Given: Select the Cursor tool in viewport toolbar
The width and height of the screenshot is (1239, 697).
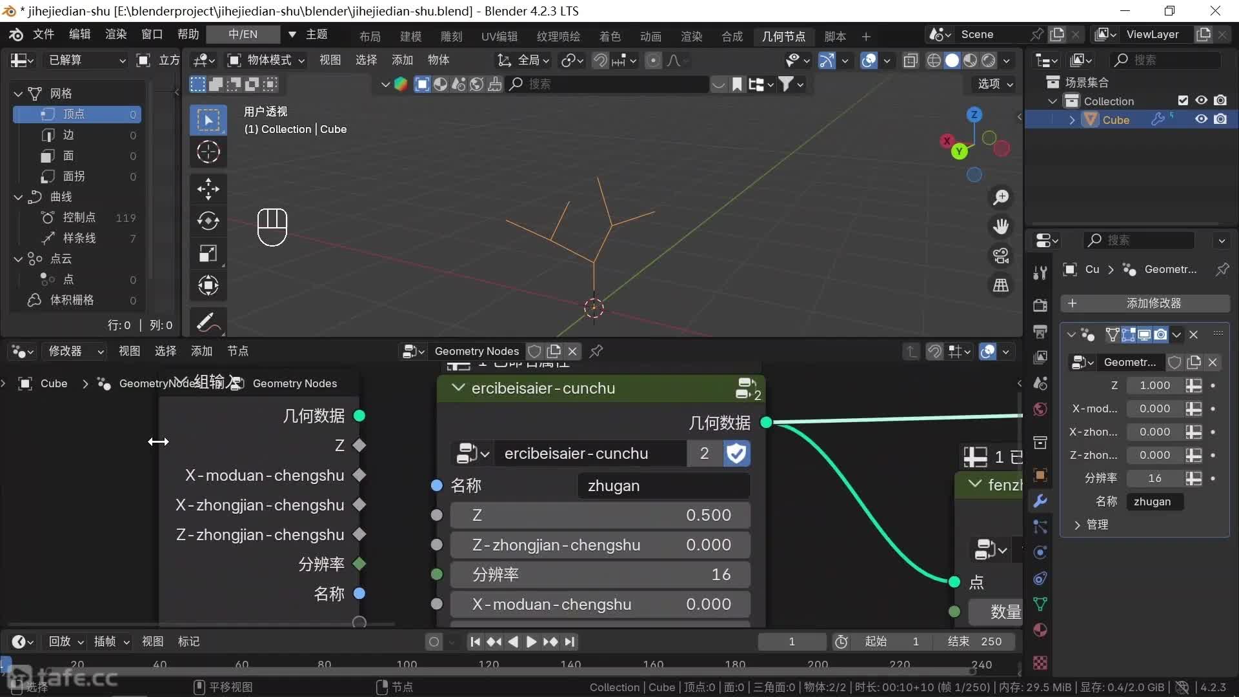Looking at the screenshot, I should coord(208,152).
